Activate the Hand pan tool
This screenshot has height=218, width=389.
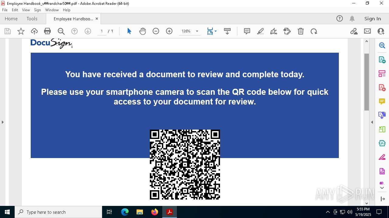(x=143, y=31)
